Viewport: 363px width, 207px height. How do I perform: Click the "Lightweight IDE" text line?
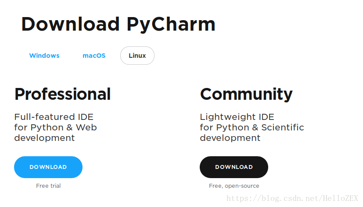[237, 117]
